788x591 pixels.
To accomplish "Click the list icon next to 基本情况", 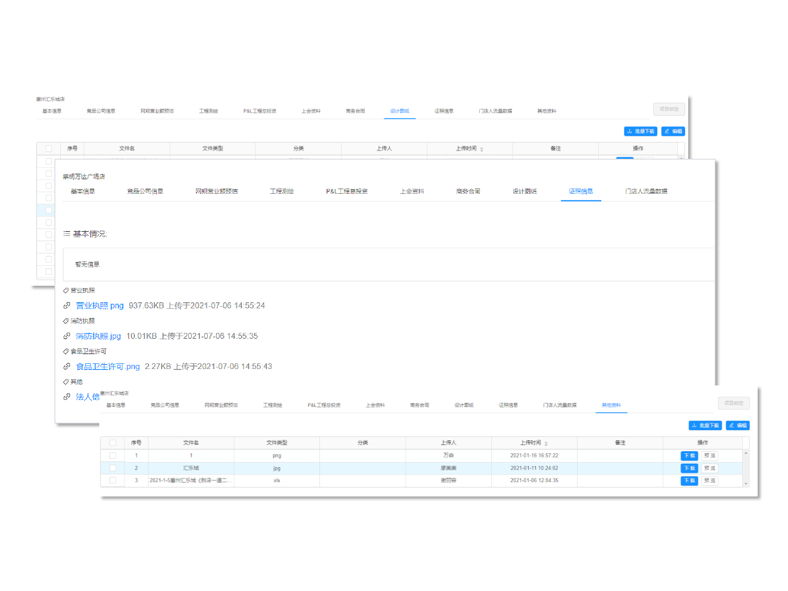I will point(66,234).
